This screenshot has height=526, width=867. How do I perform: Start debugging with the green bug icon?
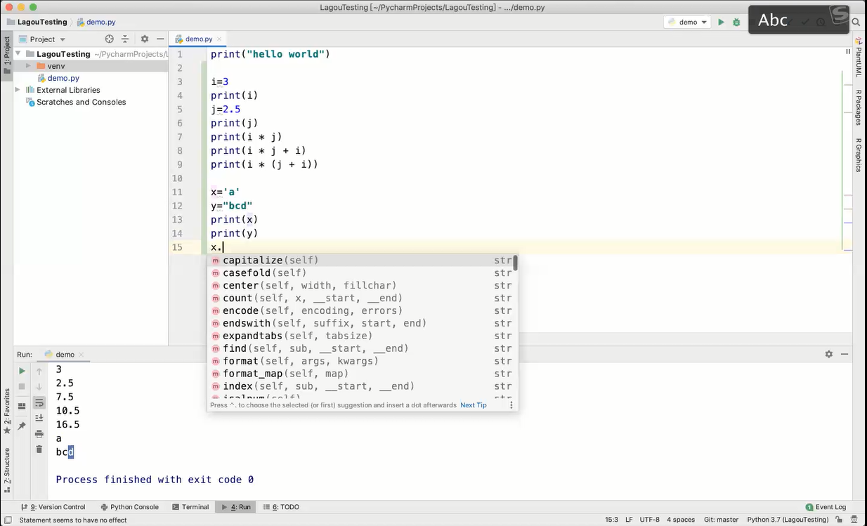pos(736,22)
